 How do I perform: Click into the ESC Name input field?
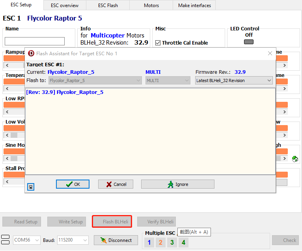[35, 41]
